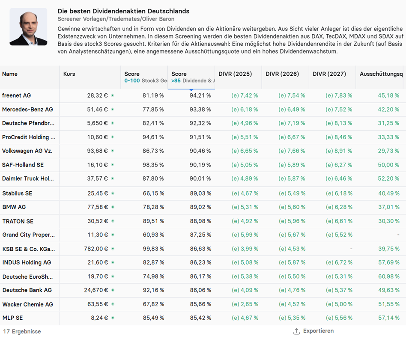Open the MLP SE row
The width and height of the screenshot is (406, 339).
203,318
